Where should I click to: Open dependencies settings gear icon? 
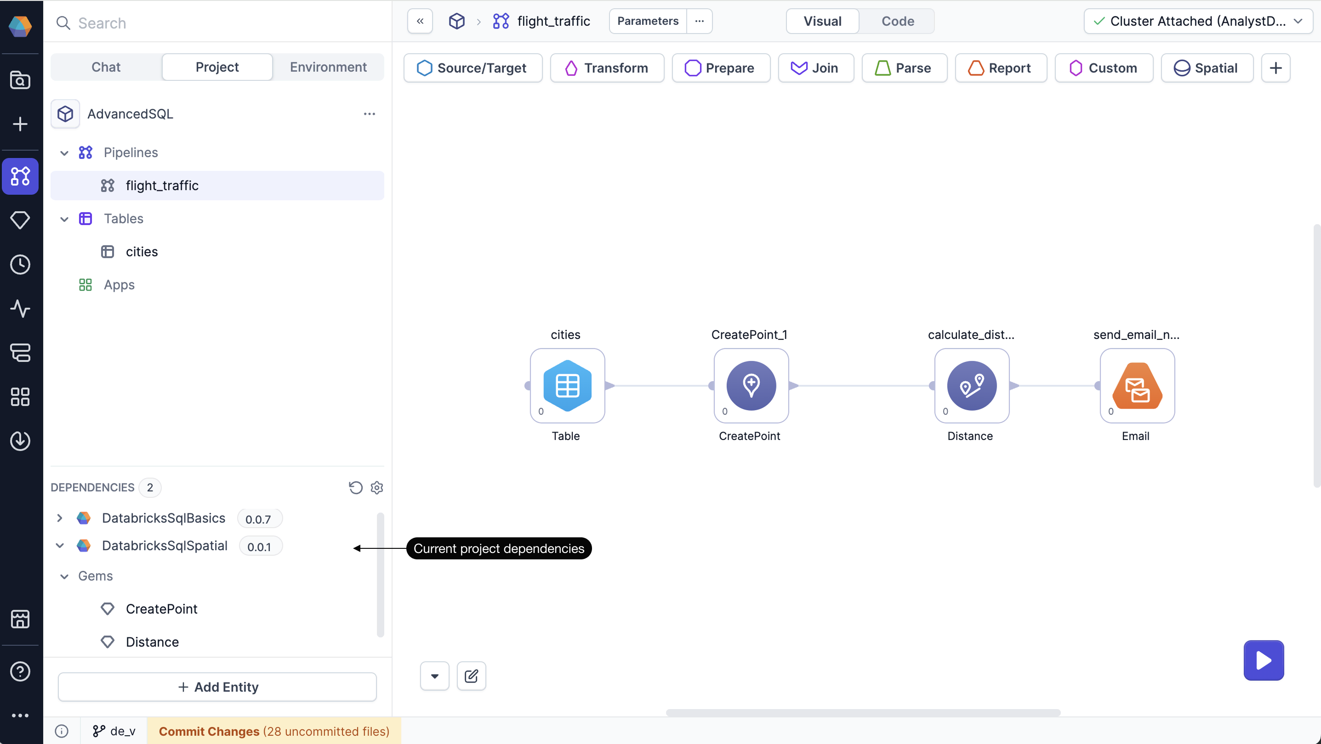pos(377,487)
